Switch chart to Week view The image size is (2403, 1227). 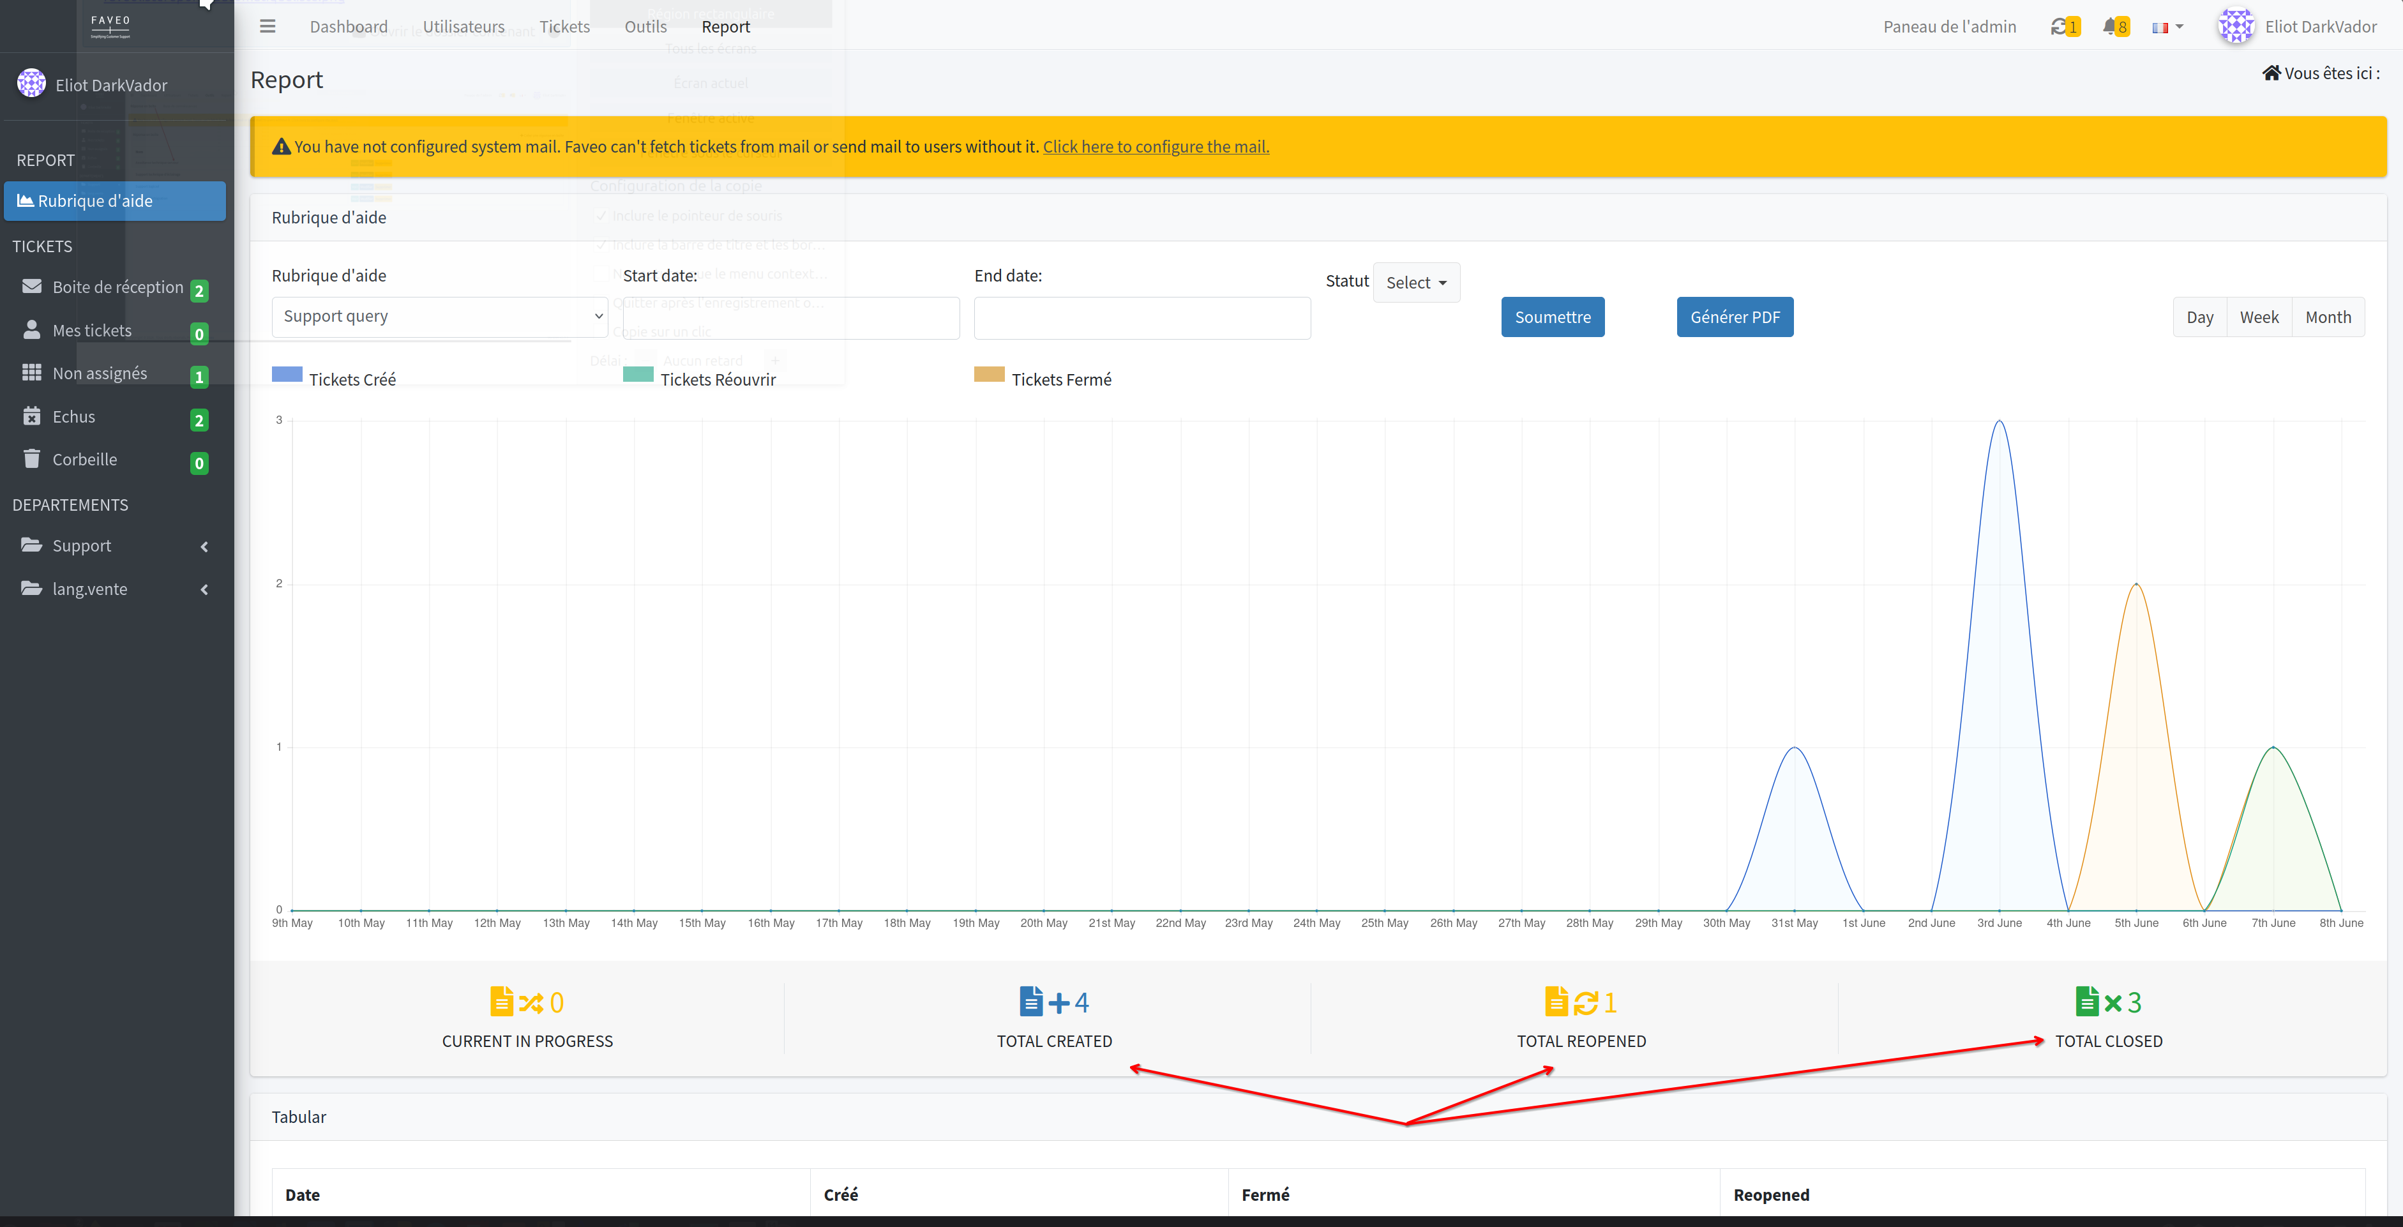pyautogui.click(x=2259, y=317)
